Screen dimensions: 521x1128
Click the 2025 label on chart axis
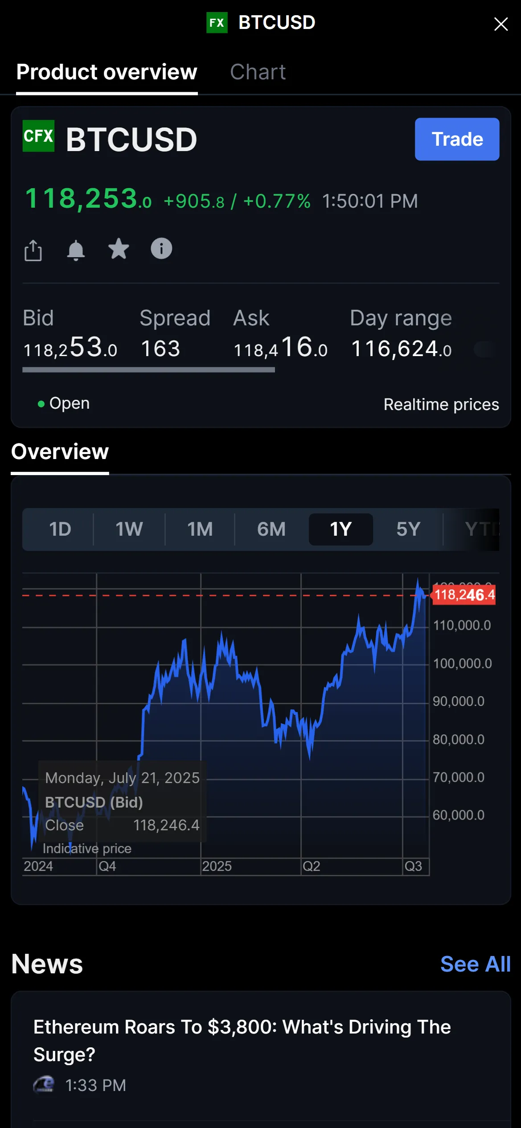pos(217,866)
